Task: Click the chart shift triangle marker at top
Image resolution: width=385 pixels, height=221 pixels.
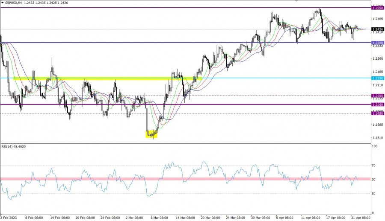Action: [296, 1]
